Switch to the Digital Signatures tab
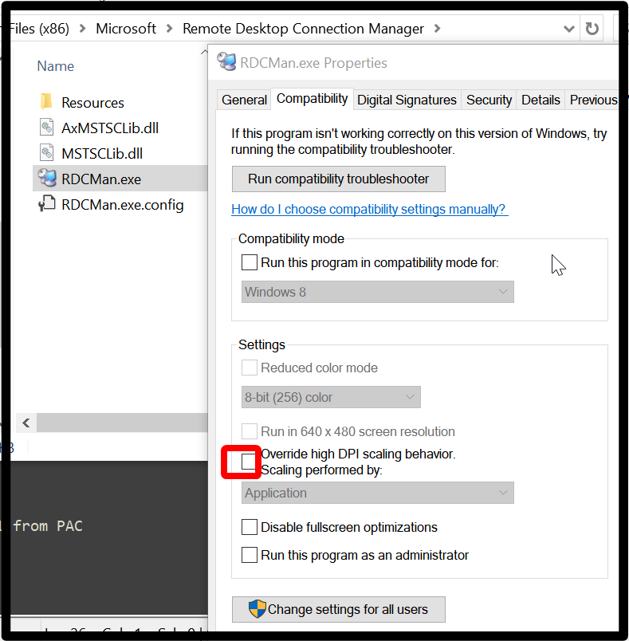 click(x=407, y=100)
